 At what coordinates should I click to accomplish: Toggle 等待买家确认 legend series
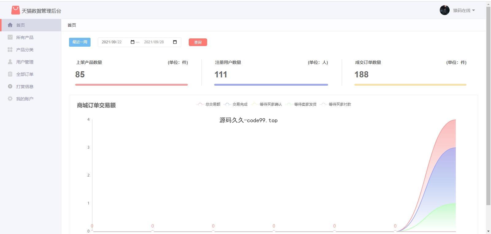click(266, 104)
